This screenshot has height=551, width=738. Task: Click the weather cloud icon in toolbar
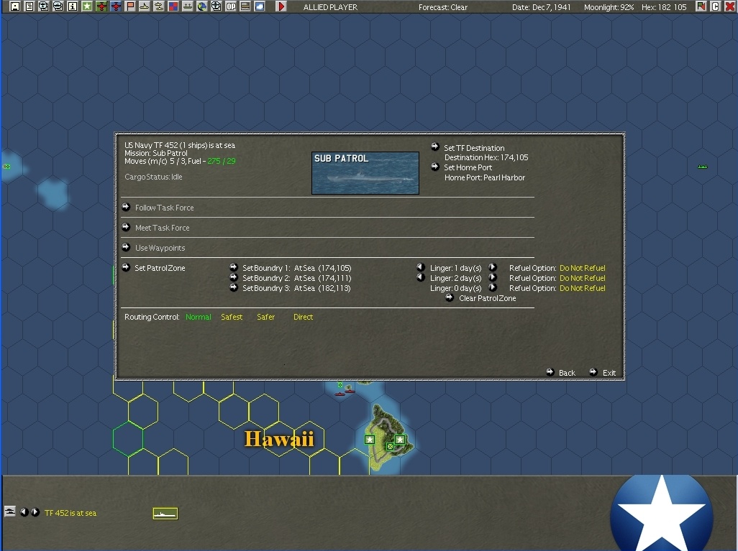pyautogui.click(x=260, y=6)
